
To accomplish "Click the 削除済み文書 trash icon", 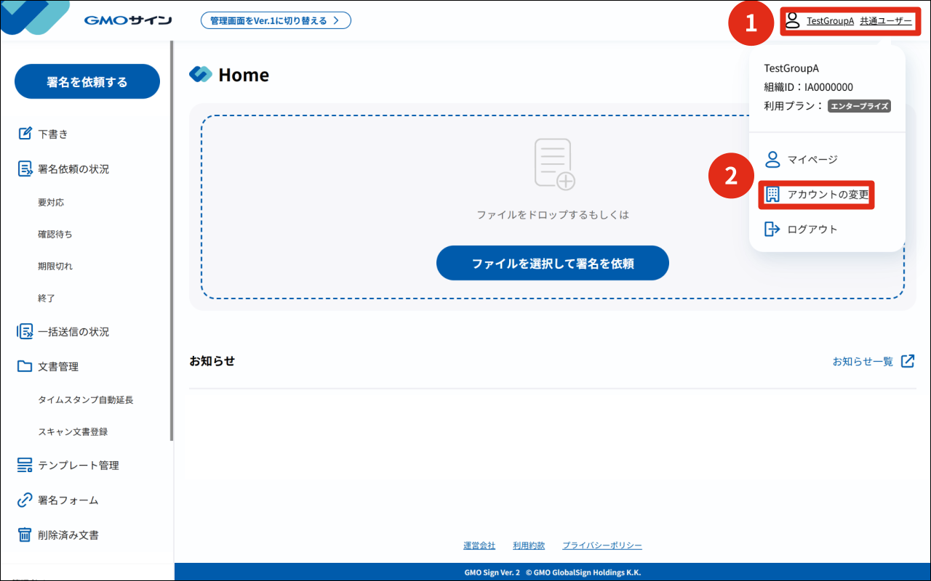I will (25, 535).
